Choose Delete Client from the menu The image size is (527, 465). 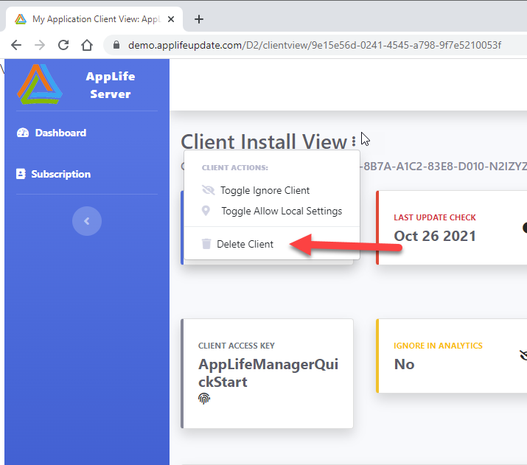[245, 244]
